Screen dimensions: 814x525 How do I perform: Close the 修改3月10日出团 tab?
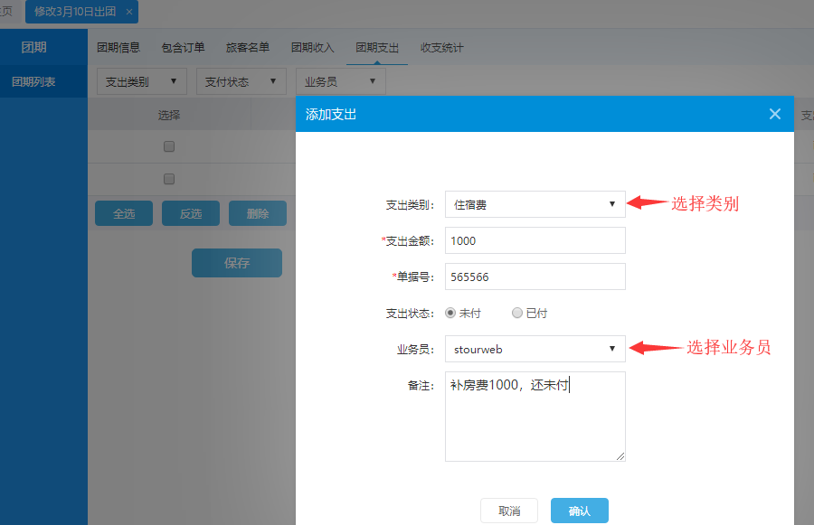(x=129, y=12)
